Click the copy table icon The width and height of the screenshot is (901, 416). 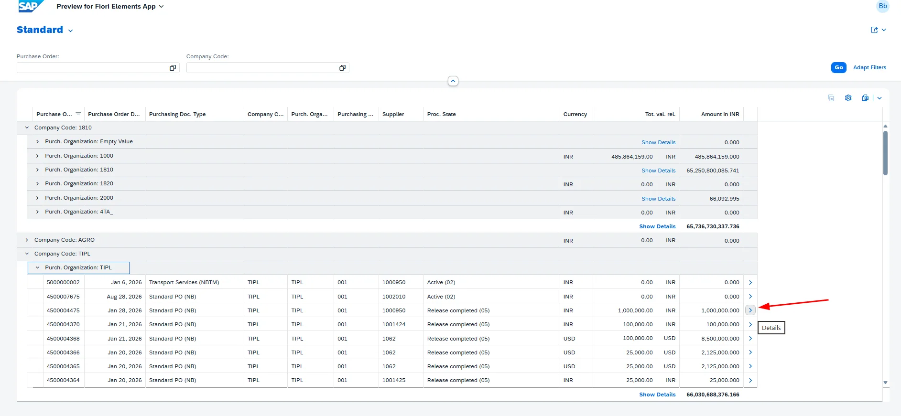click(831, 98)
